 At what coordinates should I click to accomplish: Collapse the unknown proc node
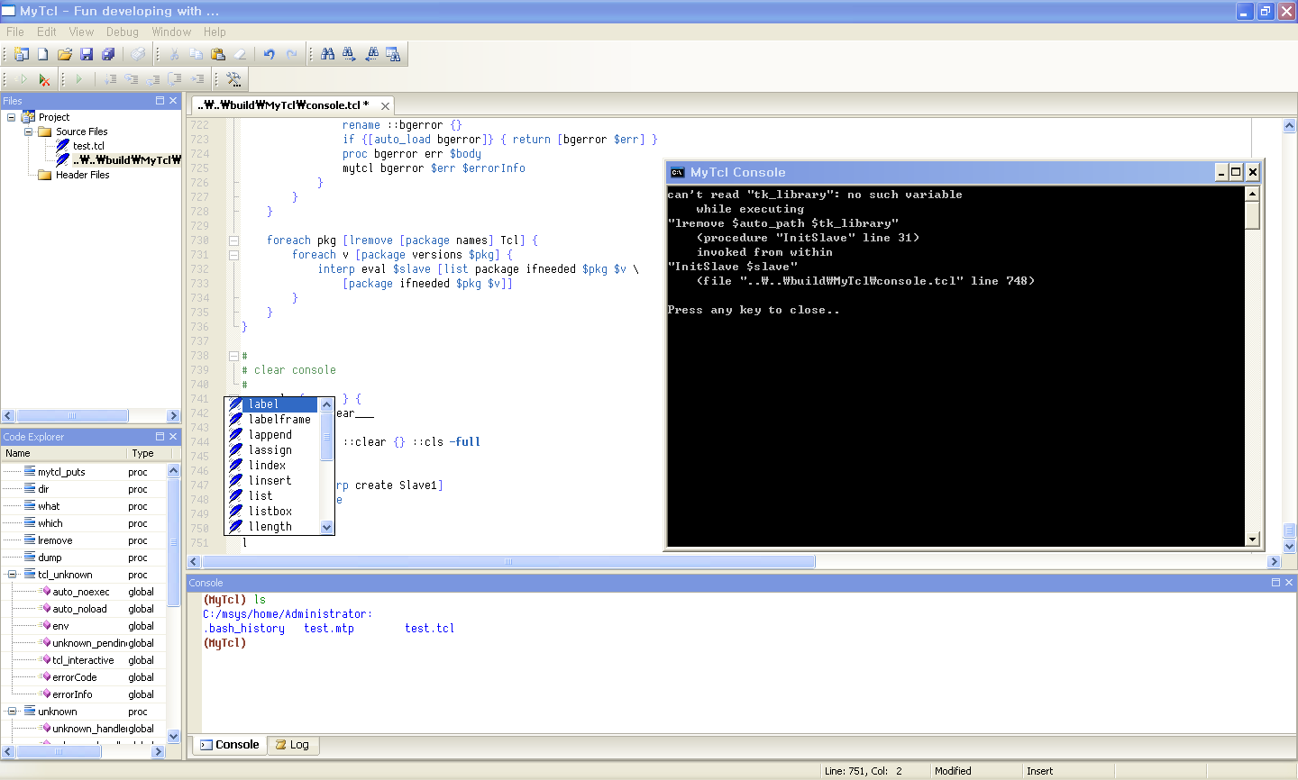12,712
